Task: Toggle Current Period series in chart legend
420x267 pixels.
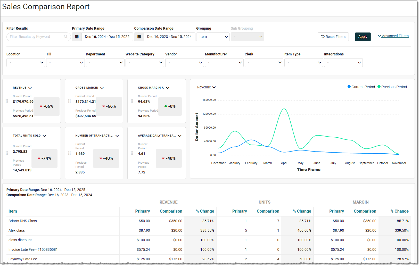Action: tap(361, 87)
